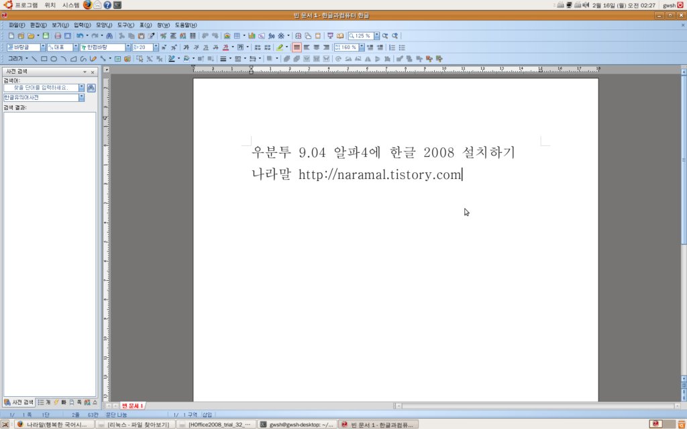Screen dimensions: 687x429
Task: Click the paste clipboard icon
Action: (x=141, y=36)
